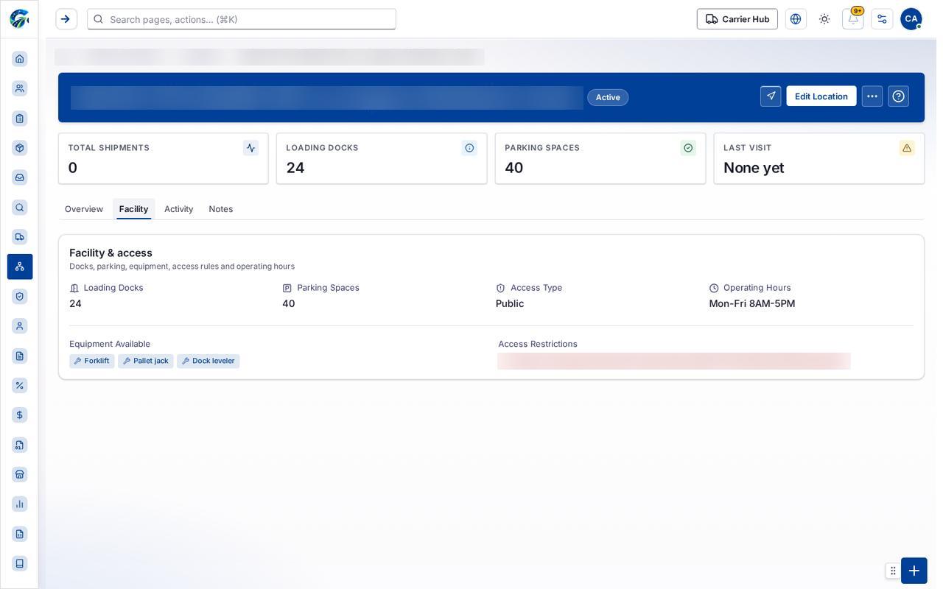Focus the Search pages, actions field
Image resolution: width=943 pixels, height=589 pixels.
[242, 19]
